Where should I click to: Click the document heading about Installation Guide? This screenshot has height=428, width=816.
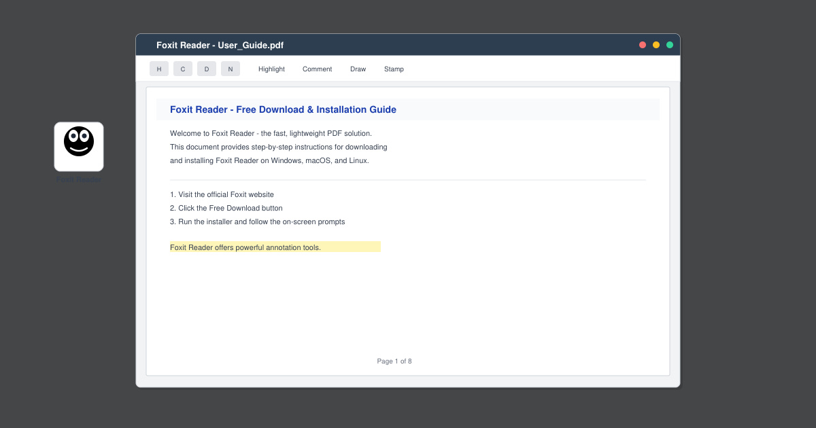coord(283,109)
